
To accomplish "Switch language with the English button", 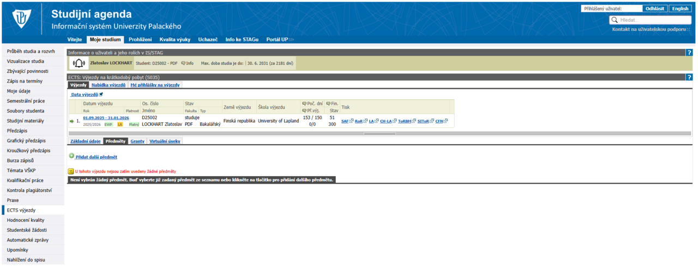I will pyautogui.click(x=680, y=9).
